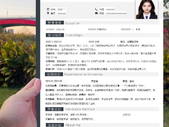Click the 公众号运营 bullet label
The height and width of the screenshot is (127, 169).
51,86
